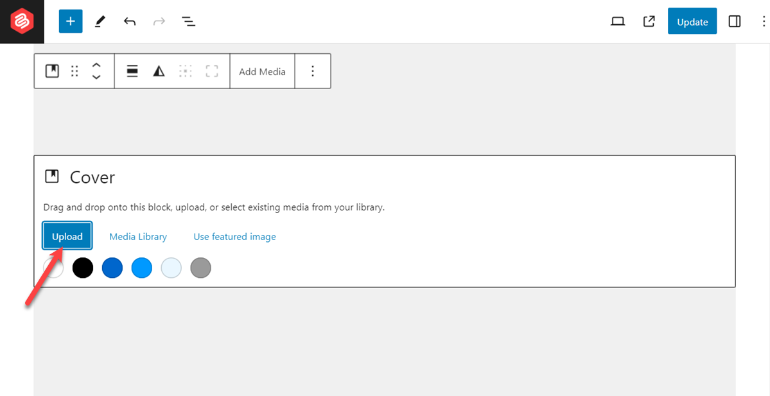The height and width of the screenshot is (396, 770).
Task: Open the Cover block options menu
Action: 313,71
